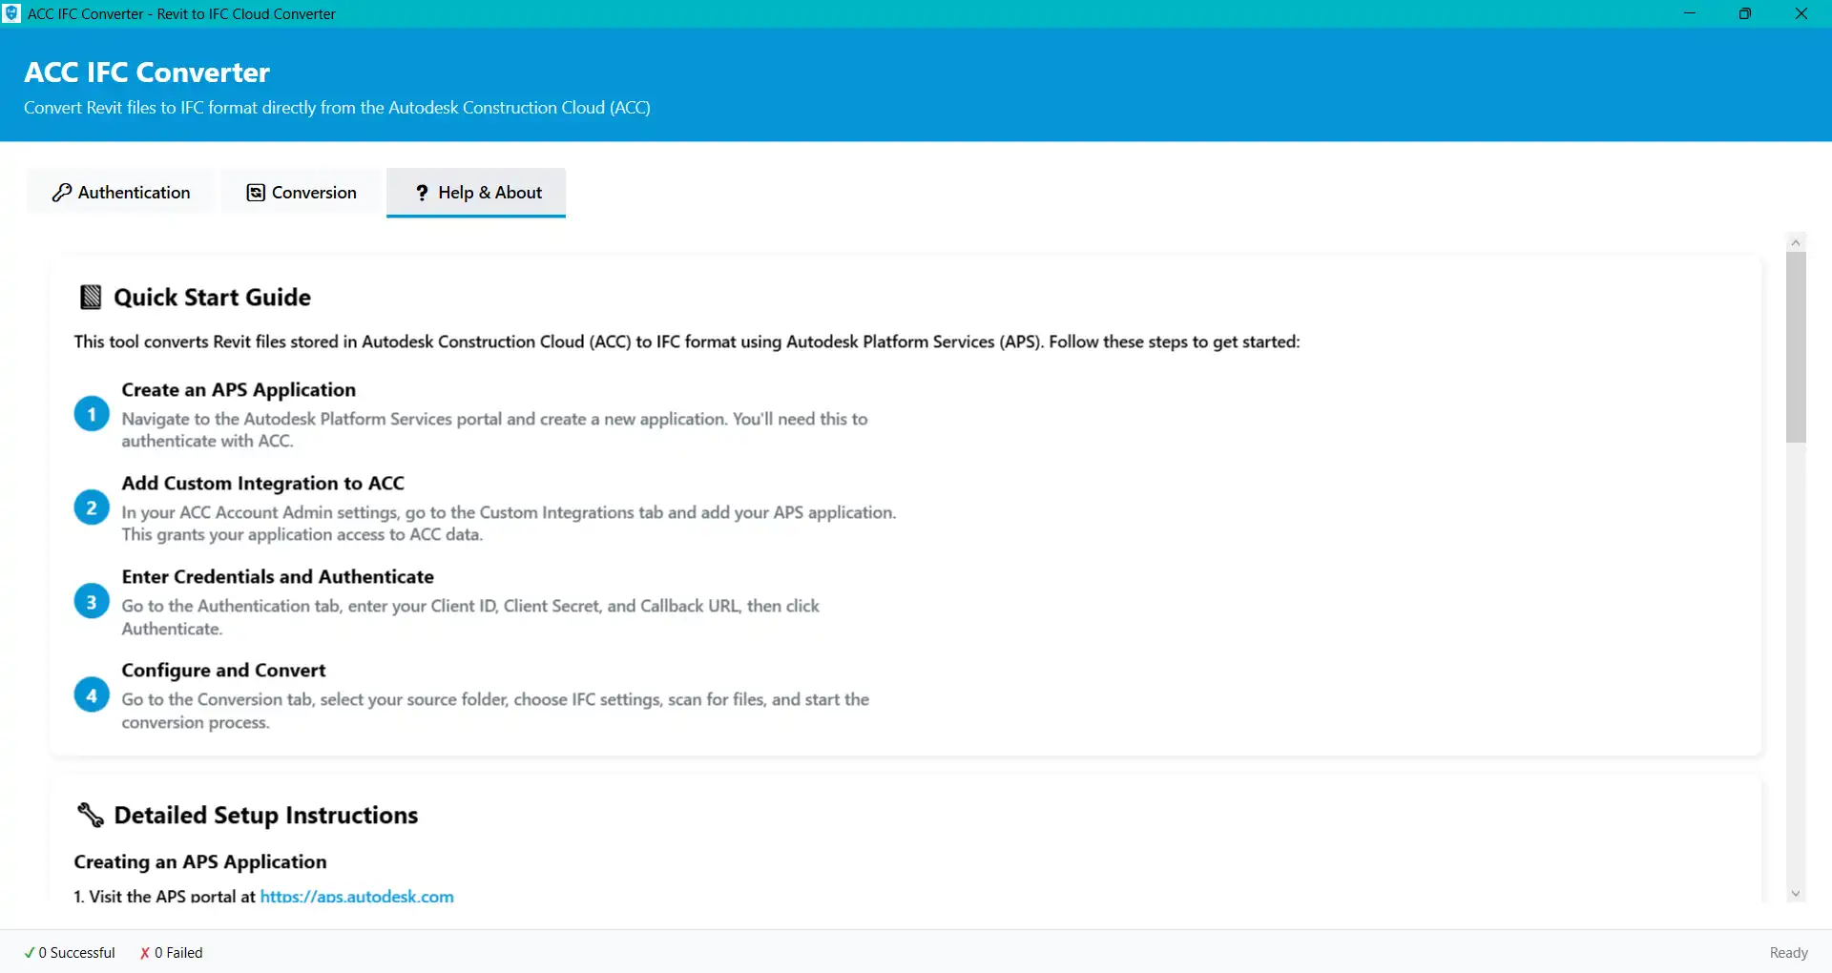This screenshot has height=973, width=1832.
Task: Click the Ready status text
Action: click(1788, 952)
